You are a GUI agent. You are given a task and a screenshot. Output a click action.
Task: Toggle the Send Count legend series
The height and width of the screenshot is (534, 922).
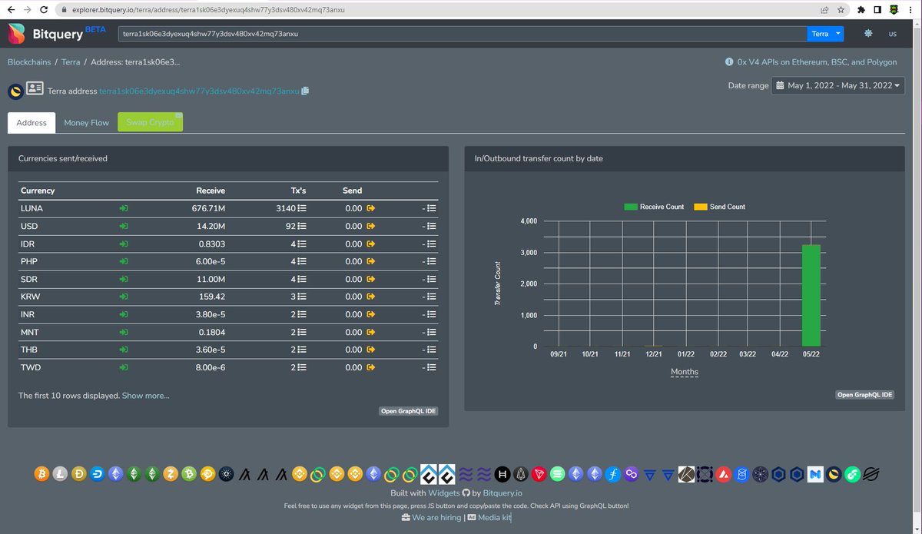click(x=719, y=207)
